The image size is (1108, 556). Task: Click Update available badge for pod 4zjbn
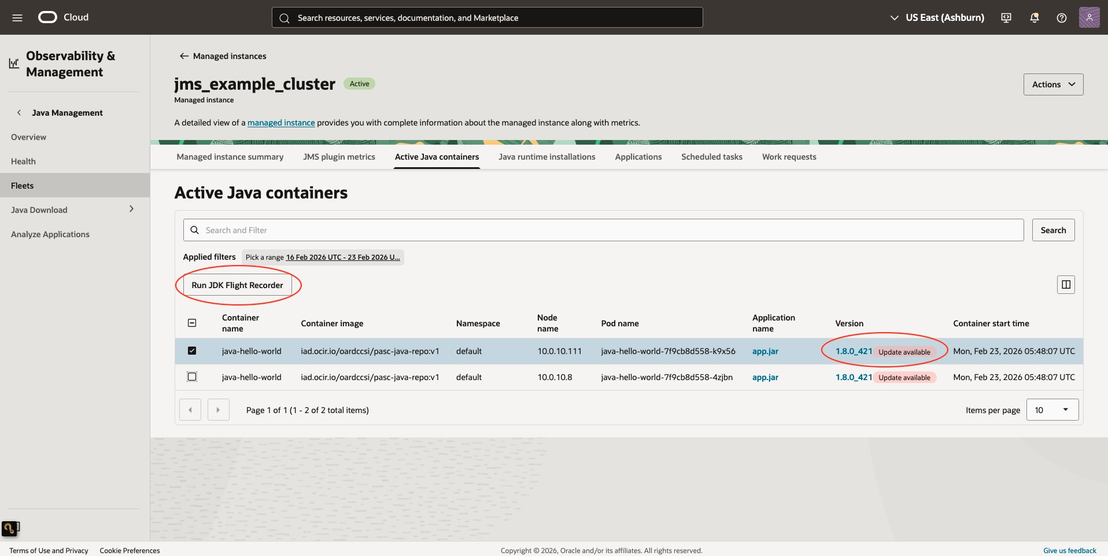point(904,377)
